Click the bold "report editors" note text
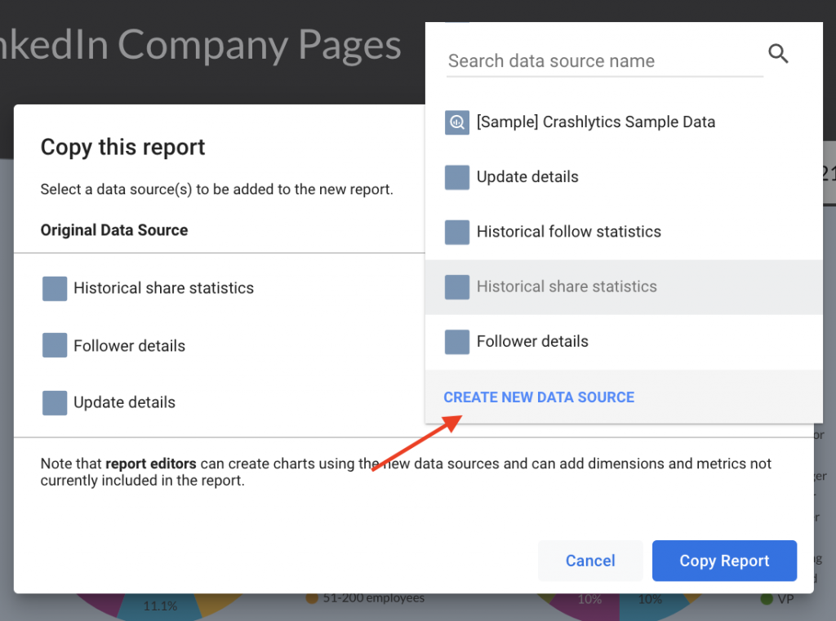 tap(151, 464)
